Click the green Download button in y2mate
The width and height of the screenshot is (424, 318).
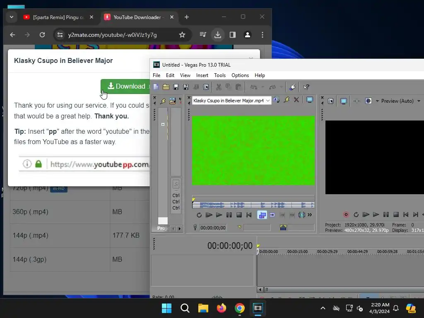[x=125, y=86]
